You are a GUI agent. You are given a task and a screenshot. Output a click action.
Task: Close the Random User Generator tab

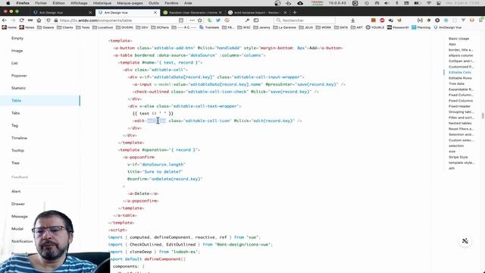(x=221, y=13)
